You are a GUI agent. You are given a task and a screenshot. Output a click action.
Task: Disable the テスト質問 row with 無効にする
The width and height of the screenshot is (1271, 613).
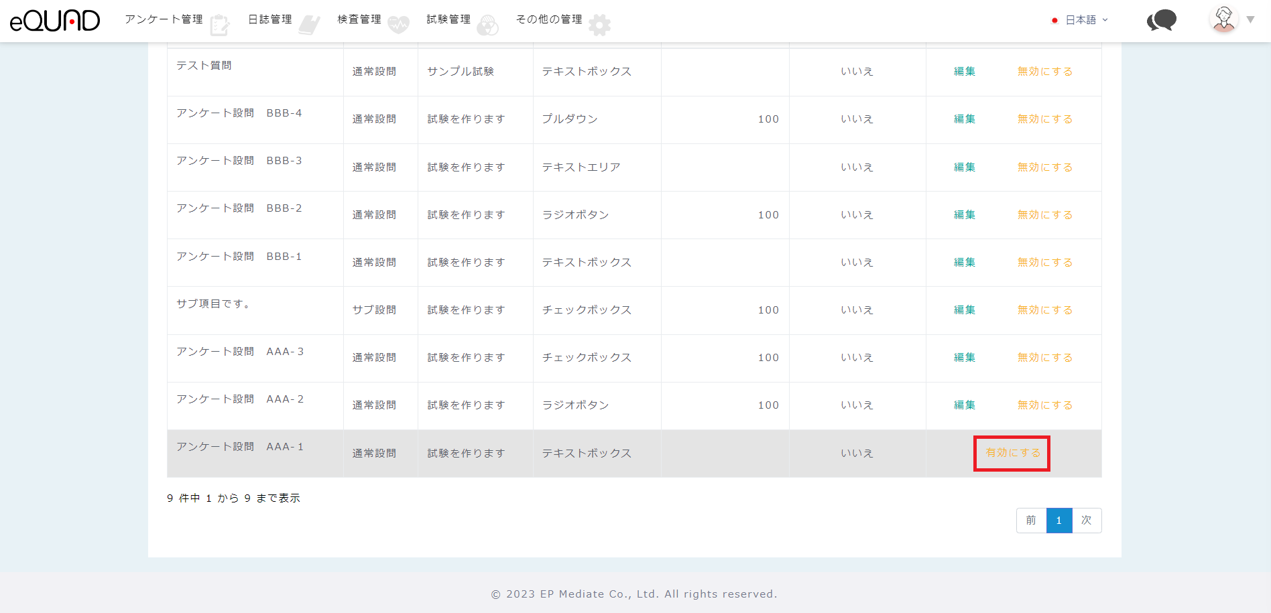(x=1044, y=72)
